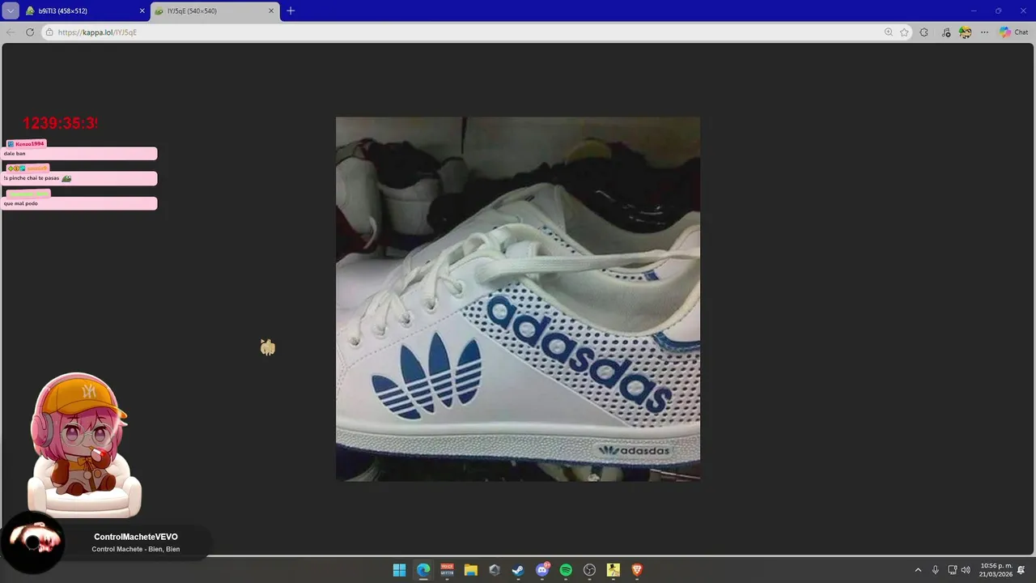This screenshot has width=1036, height=583.
Task: Open Discord from taskbar
Action: click(542, 570)
